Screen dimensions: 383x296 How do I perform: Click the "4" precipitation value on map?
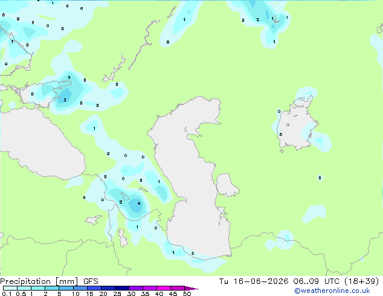(139, 203)
